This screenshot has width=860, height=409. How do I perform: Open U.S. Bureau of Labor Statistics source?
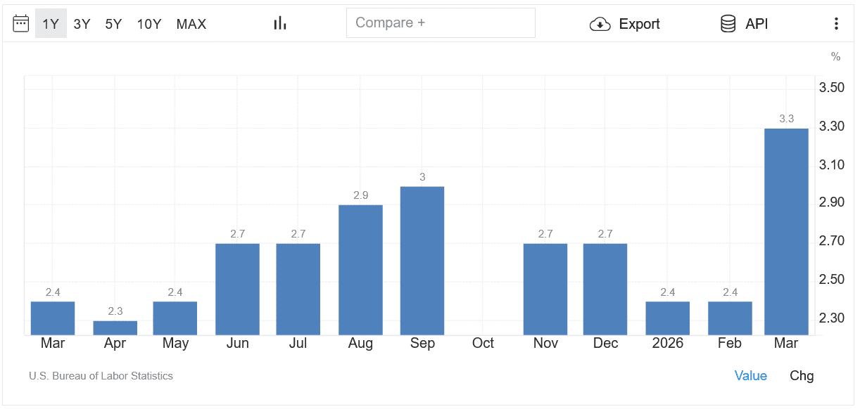point(101,376)
